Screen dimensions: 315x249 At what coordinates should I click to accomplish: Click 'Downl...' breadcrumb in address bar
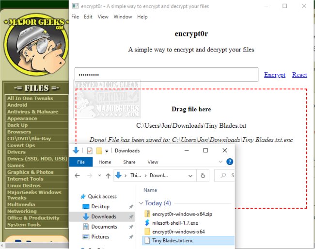(x=158, y=176)
